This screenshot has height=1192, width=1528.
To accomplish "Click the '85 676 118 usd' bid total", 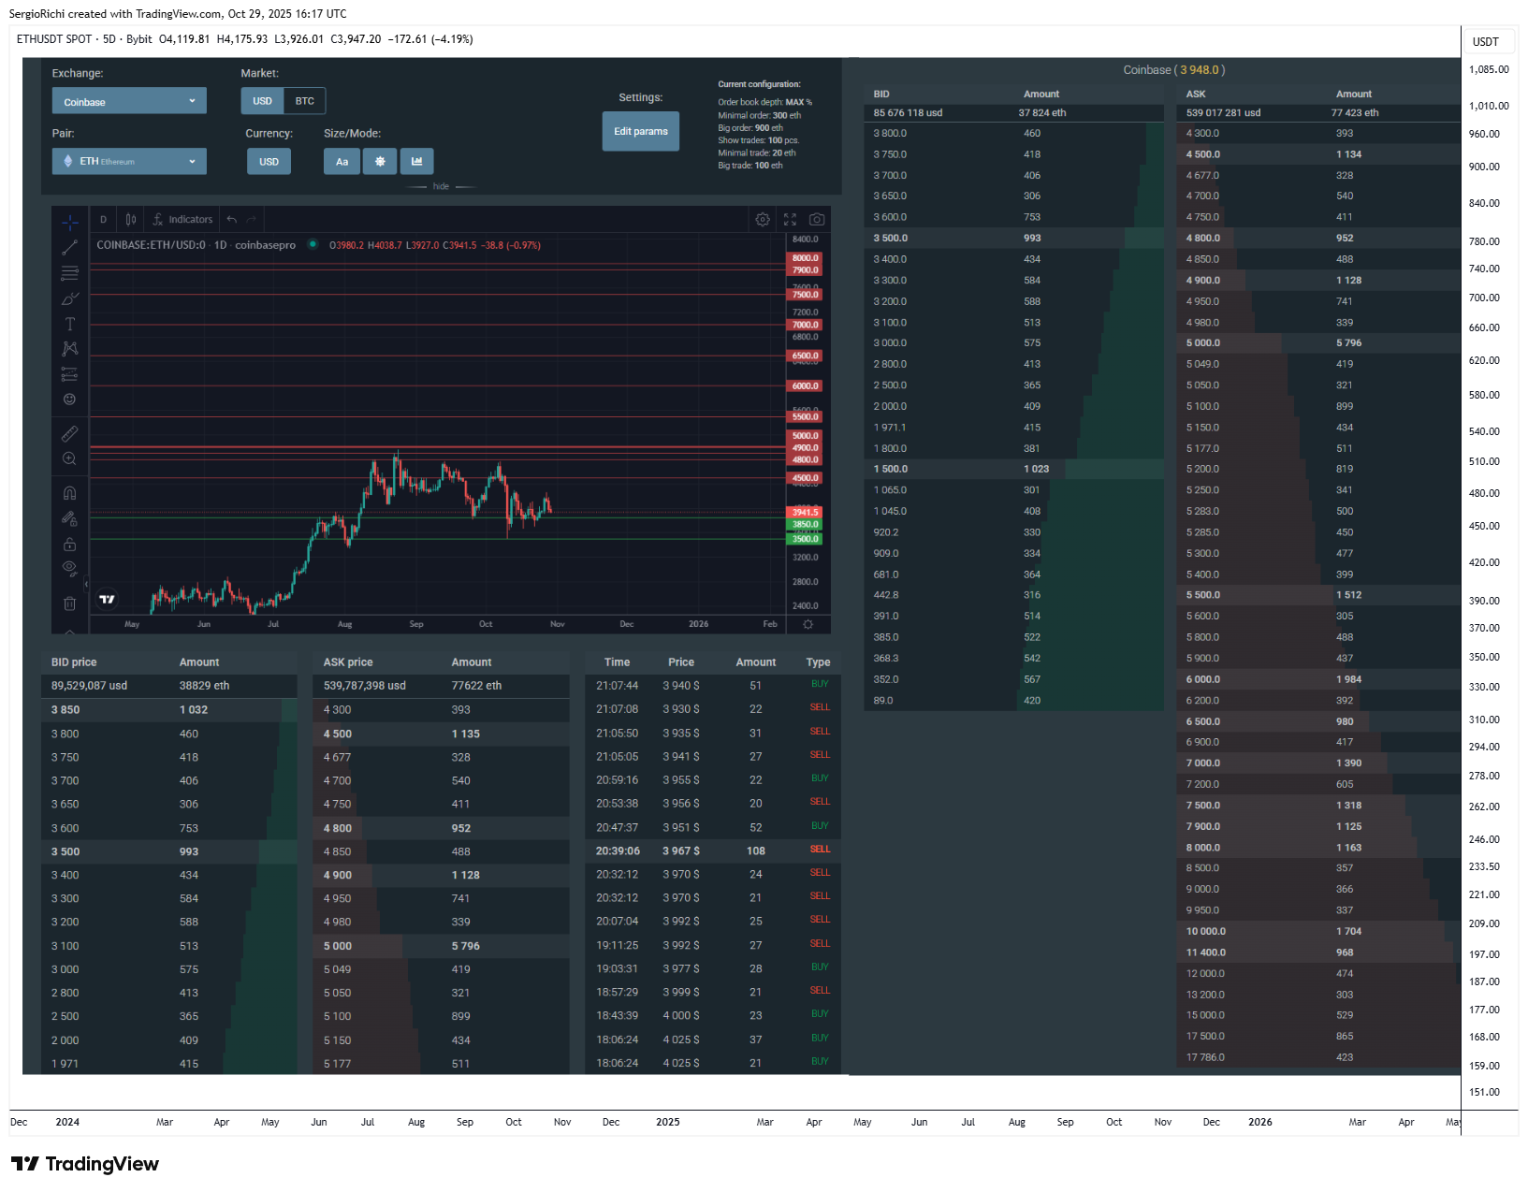I will click(908, 112).
